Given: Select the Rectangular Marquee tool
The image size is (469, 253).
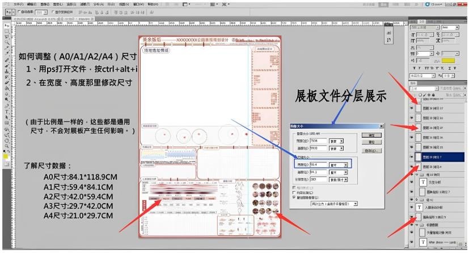Looking at the screenshot, I should (x=7, y=31).
